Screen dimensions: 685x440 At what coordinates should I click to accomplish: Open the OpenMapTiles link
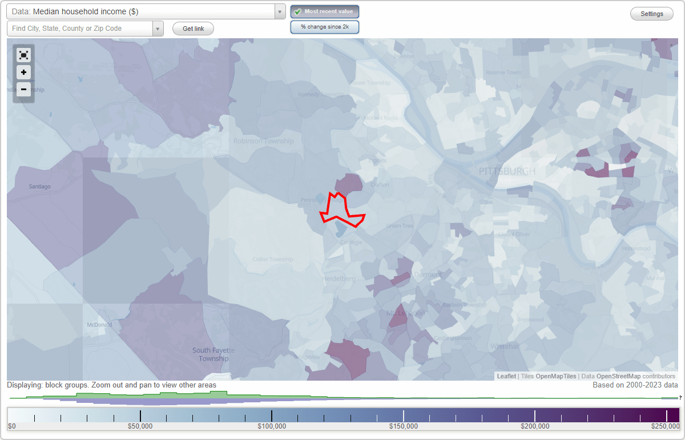coord(555,376)
